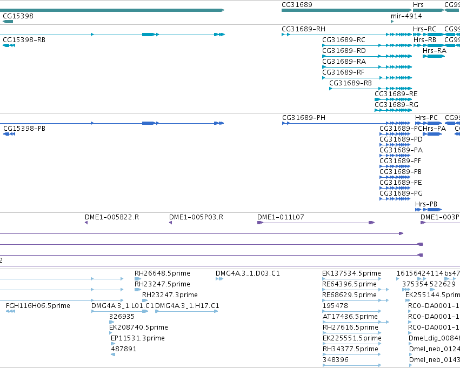
Task: Open the DMG4A3_1.H17.C1 label
Action: click(x=187, y=306)
